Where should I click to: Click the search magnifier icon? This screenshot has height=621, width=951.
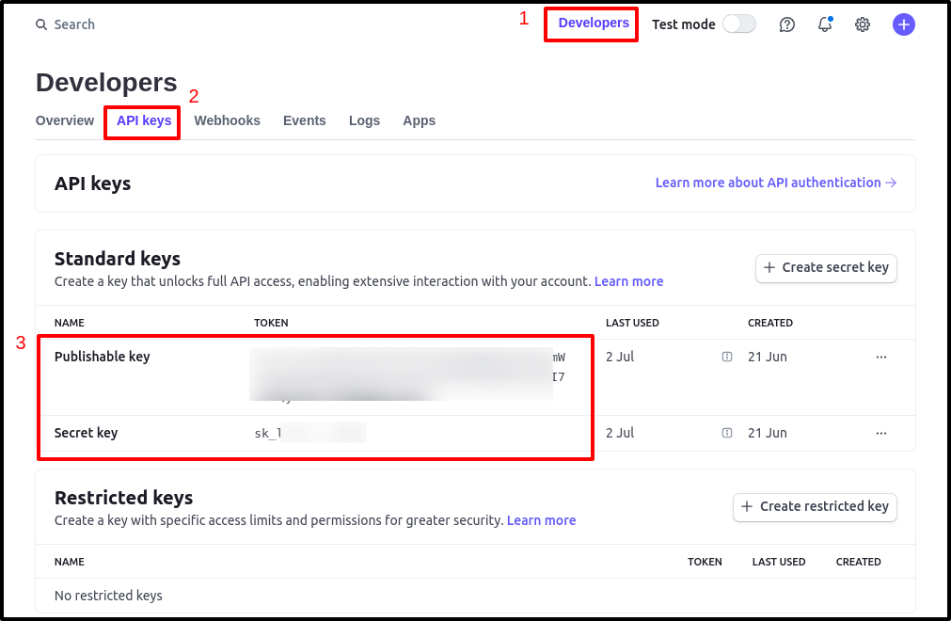[41, 24]
